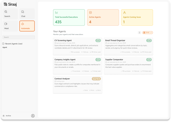Click the failures count on Email Thread Organizer
171x122 pixels.
135,52
